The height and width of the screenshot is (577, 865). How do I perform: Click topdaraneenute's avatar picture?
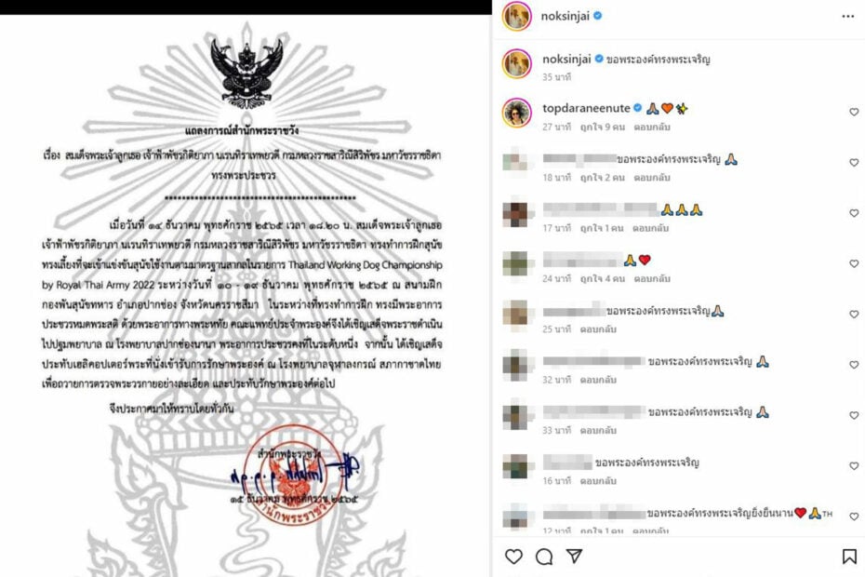pyautogui.click(x=517, y=113)
